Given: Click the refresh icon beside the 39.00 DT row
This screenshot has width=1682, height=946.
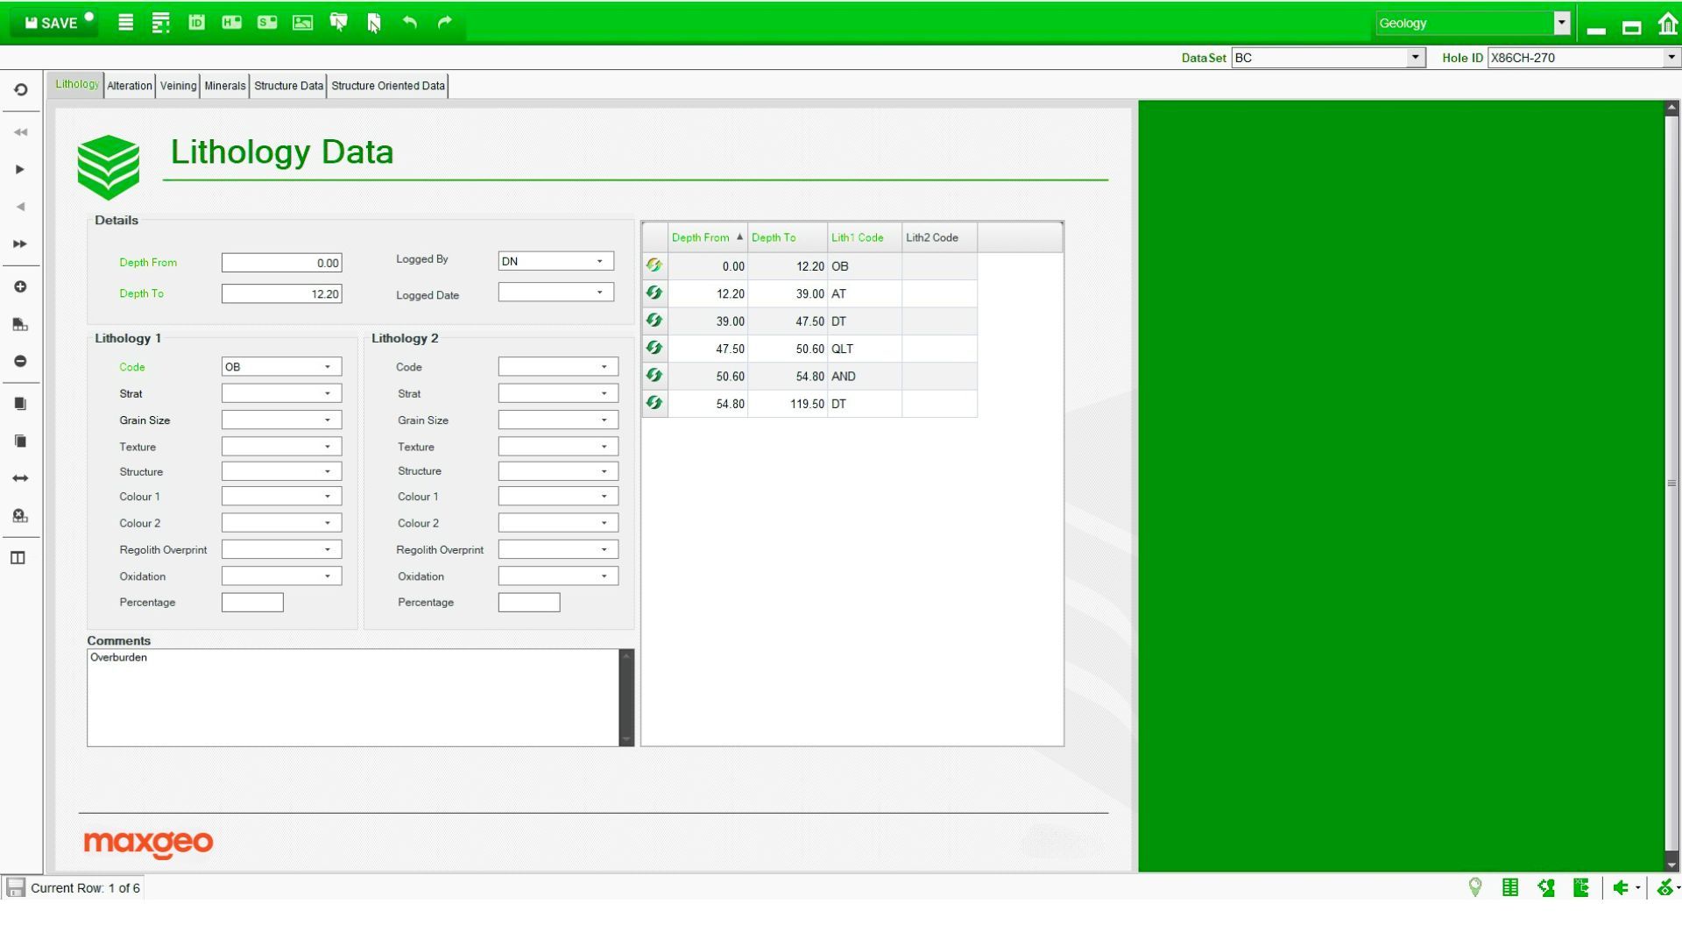Looking at the screenshot, I should 654,321.
